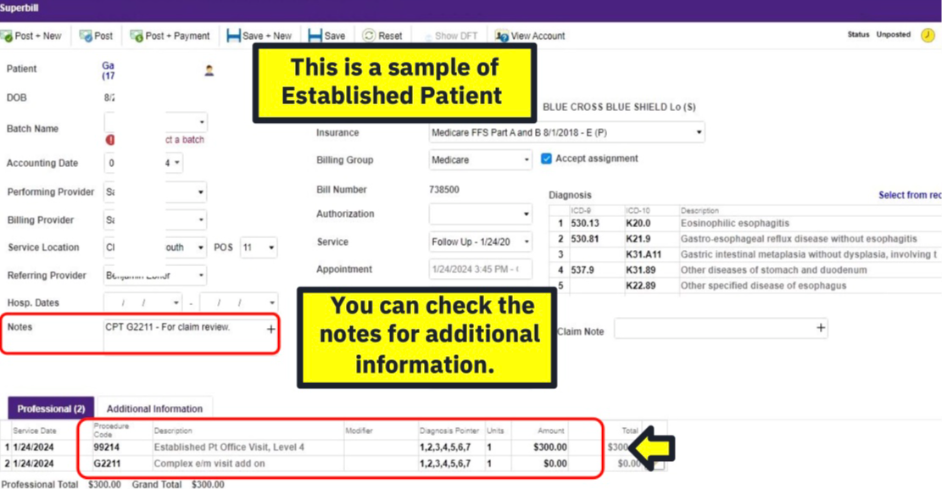The width and height of the screenshot is (942, 489).
Task: Click the Procedure Code column header
Action: pyautogui.click(x=111, y=431)
